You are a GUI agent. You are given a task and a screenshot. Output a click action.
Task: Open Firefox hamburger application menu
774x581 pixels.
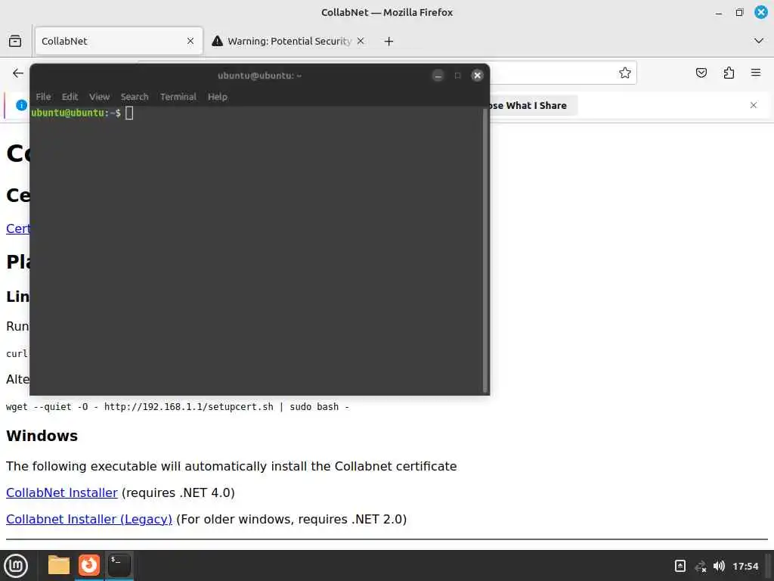[x=756, y=73]
